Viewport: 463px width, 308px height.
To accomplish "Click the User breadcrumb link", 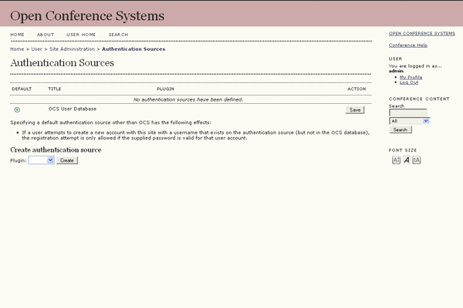I will click(36, 49).
